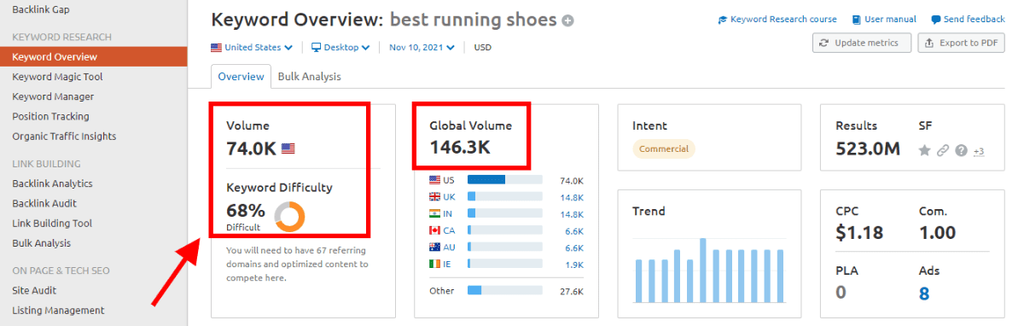The width and height of the screenshot is (1024, 326).
Task: Click the Export to PDF button
Action: pyautogui.click(x=961, y=43)
